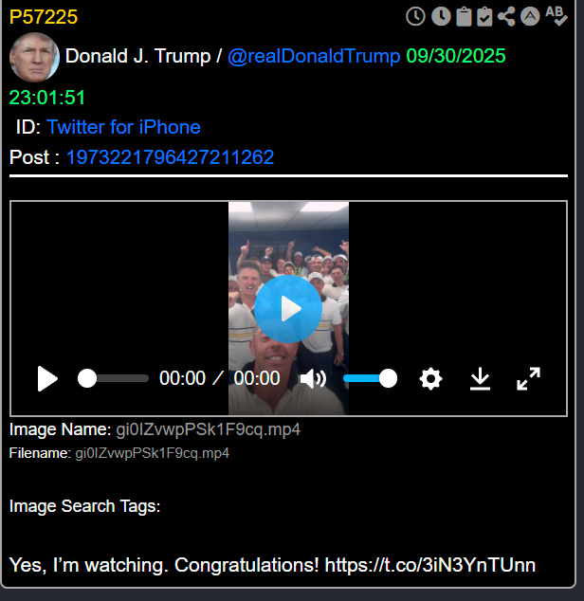Screen dimensions: 584x601
Task: Click the video progress seek bar
Action: 113,378
